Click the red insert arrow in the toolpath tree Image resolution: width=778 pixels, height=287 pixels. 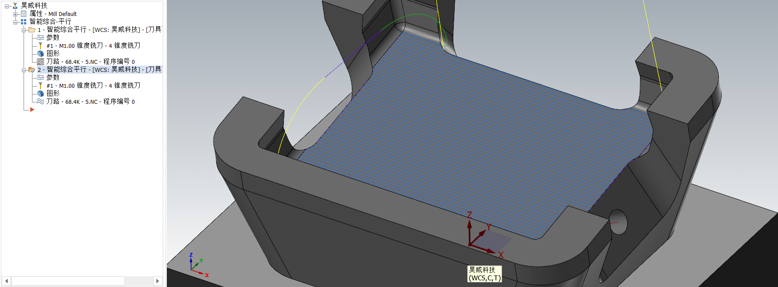(x=32, y=110)
